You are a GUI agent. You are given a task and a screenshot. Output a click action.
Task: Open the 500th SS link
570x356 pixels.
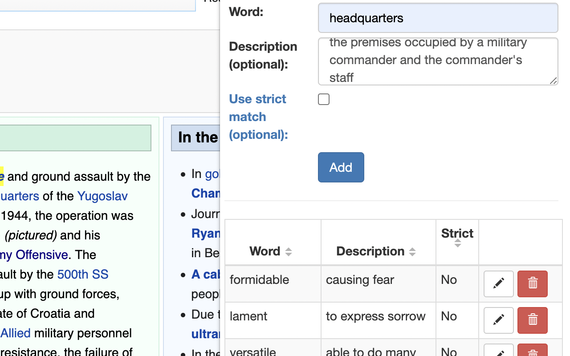click(x=83, y=274)
